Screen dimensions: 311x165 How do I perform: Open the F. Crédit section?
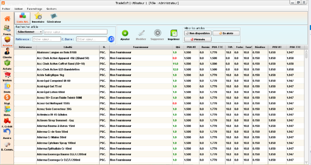pos(7,122)
